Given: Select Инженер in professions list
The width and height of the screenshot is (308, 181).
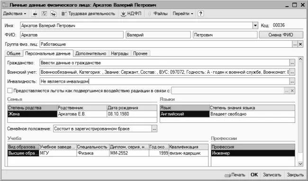Looking at the screenshot, I should click(253, 153).
